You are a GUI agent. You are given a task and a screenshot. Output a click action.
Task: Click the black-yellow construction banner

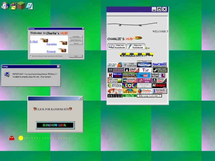point(137,55)
